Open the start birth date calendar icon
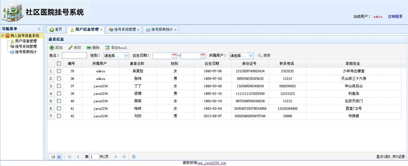The height and width of the screenshot is (166, 408). click(x=174, y=56)
